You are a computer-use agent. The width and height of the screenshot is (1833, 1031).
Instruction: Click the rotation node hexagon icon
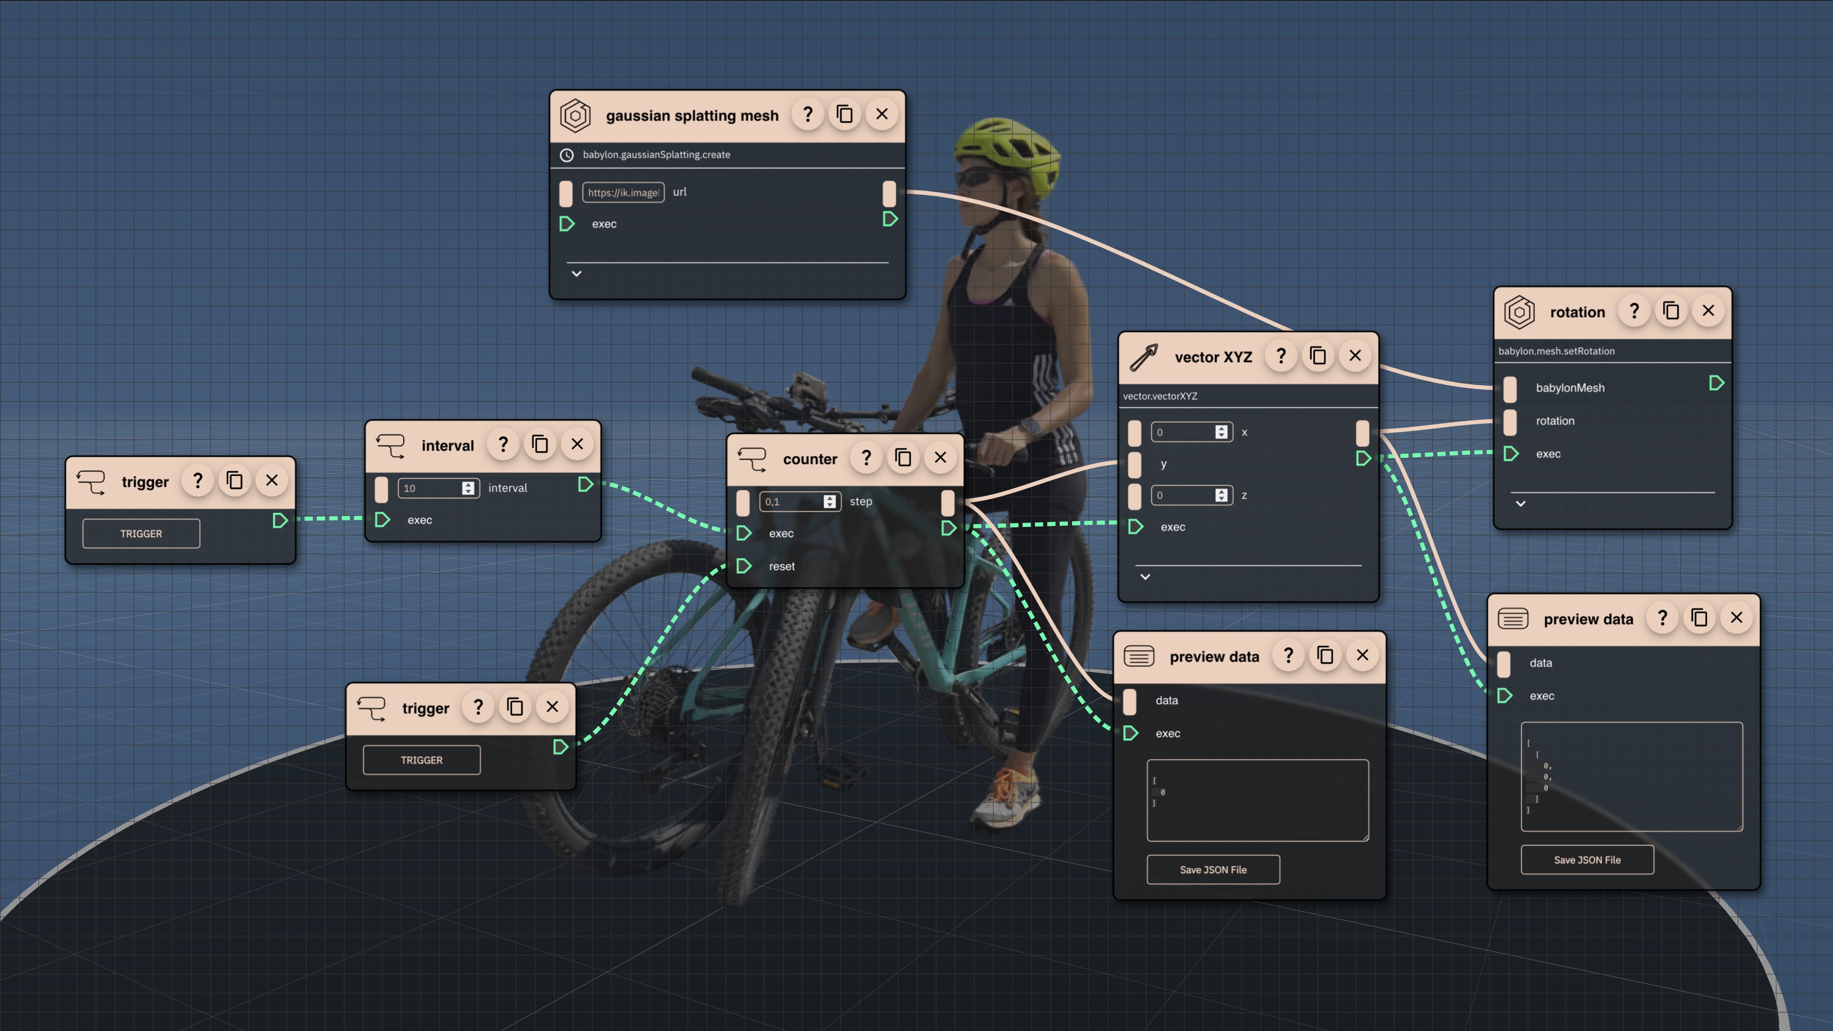click(x=1519, y=312)
